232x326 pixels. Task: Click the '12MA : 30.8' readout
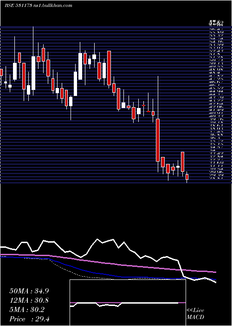[30, 300]
